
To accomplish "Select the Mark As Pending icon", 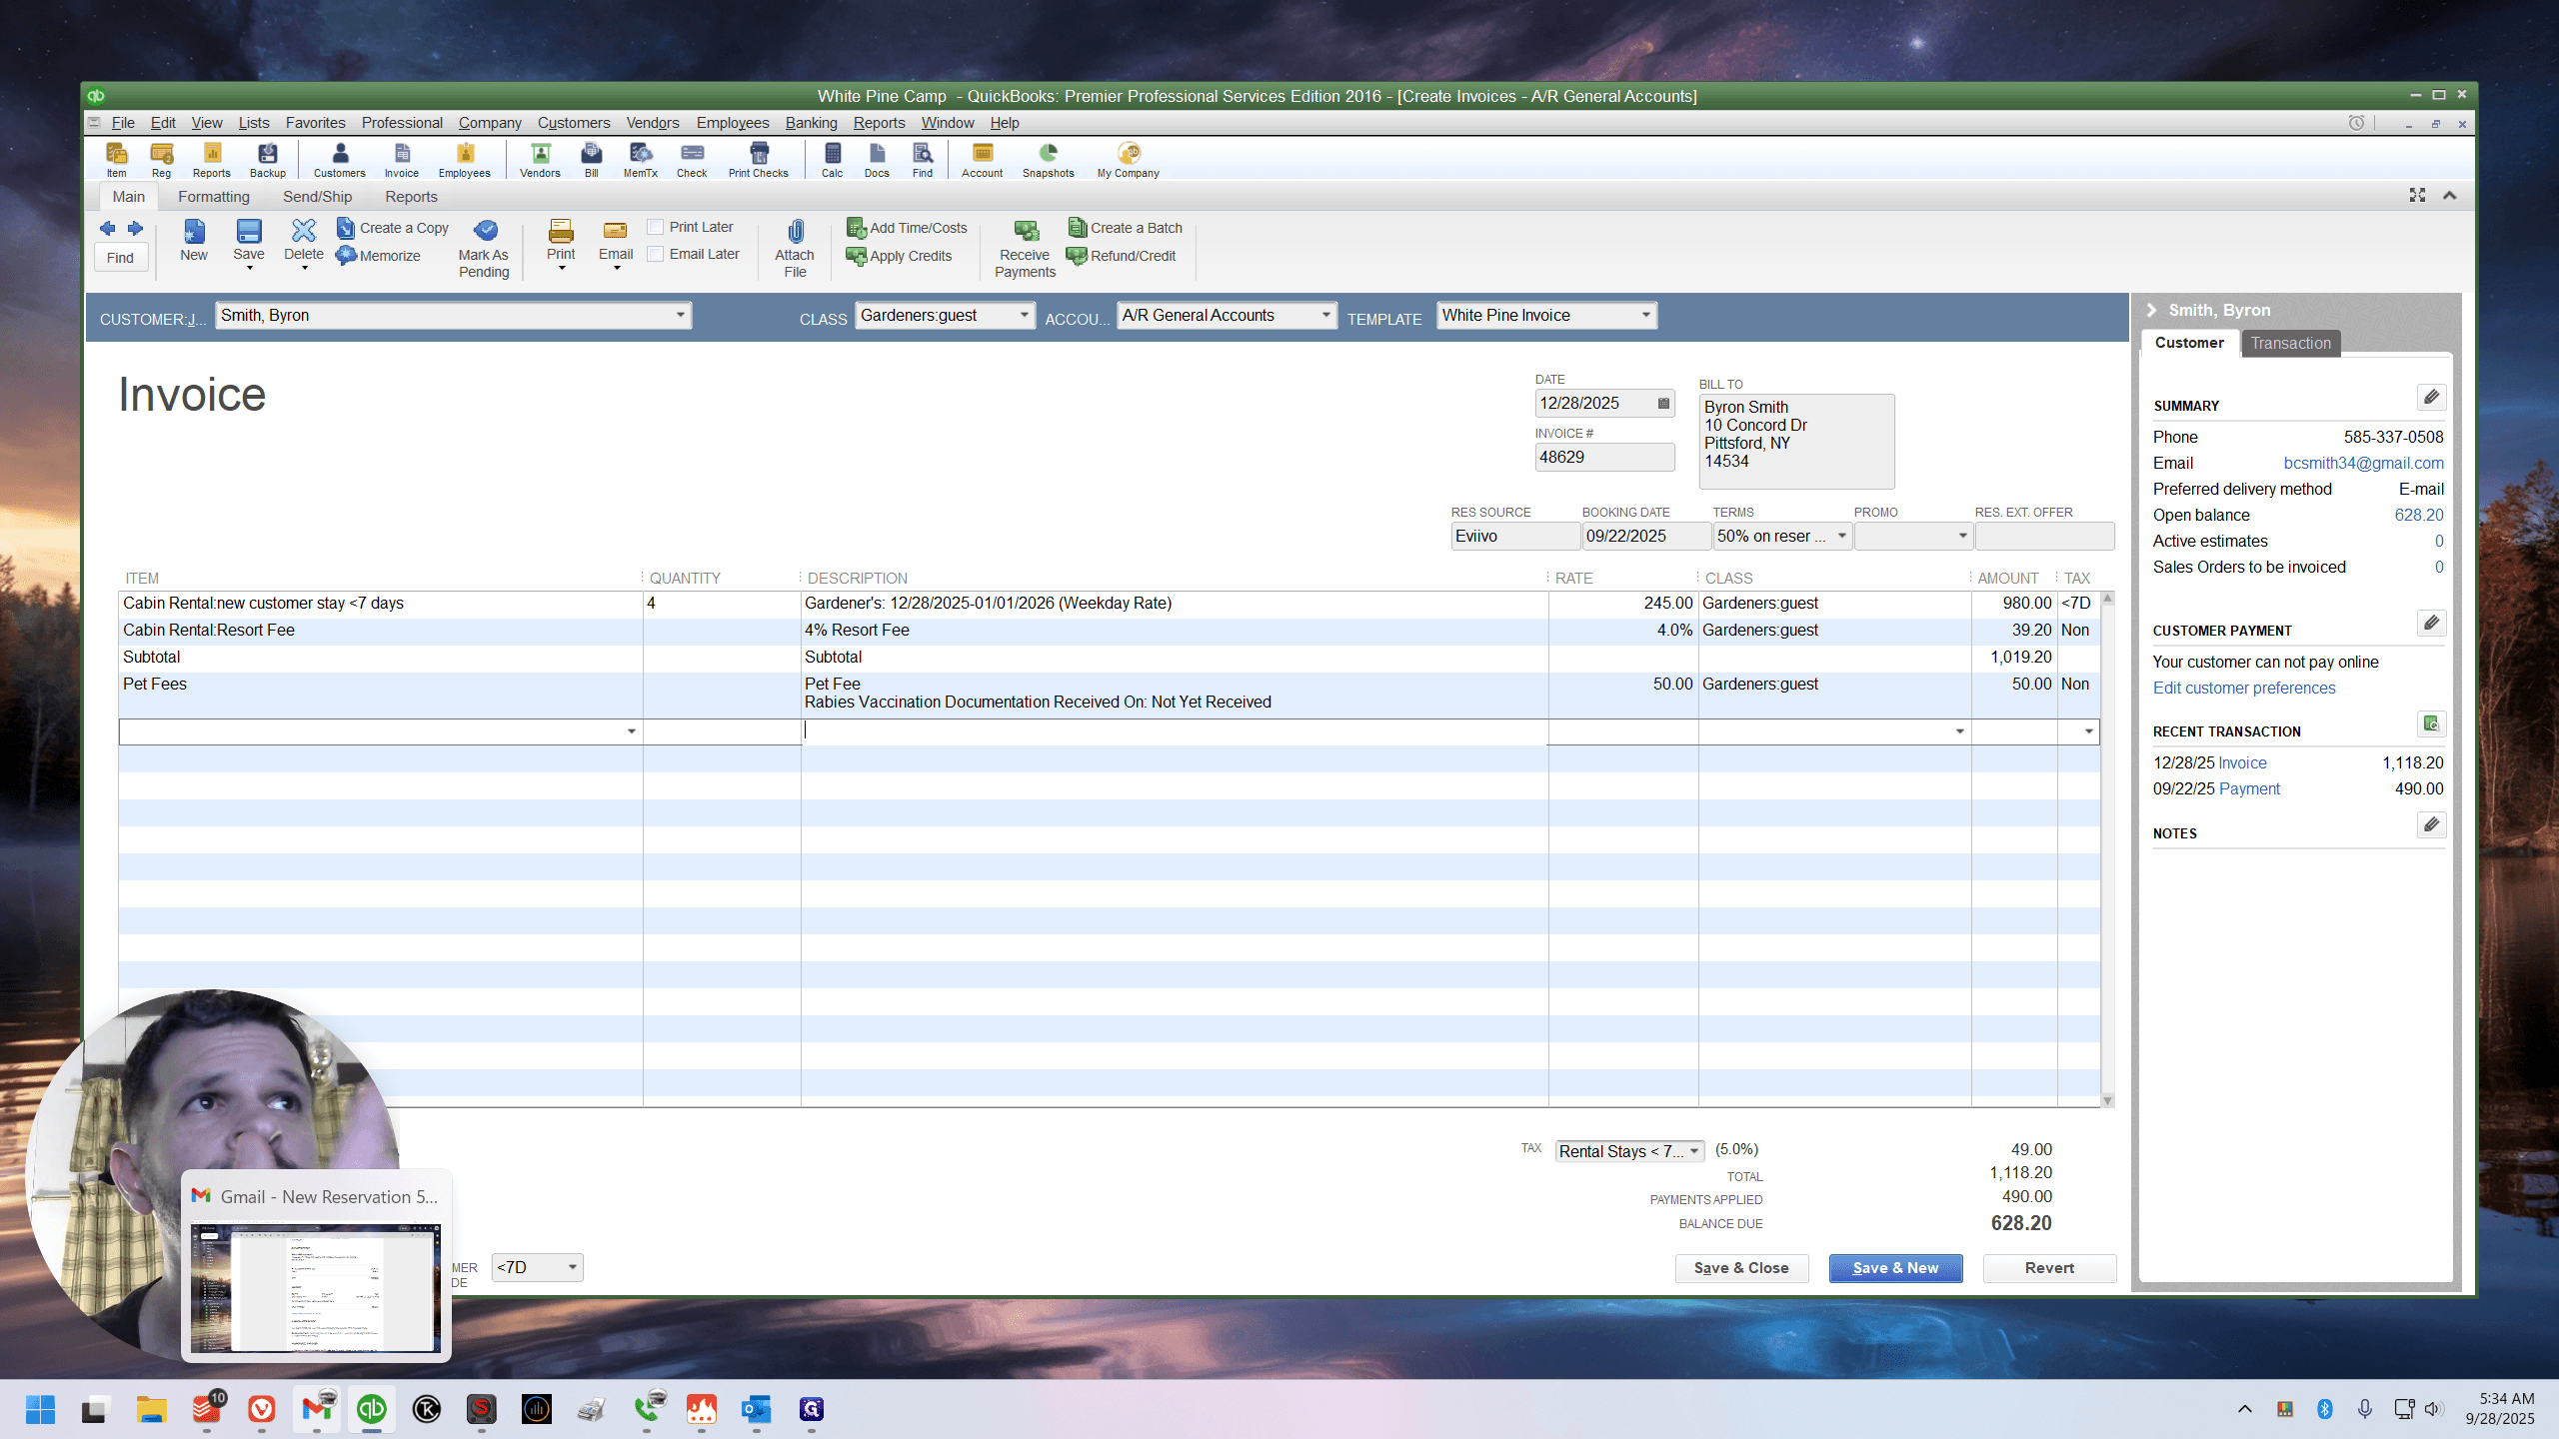I will (x=485, y=231).
